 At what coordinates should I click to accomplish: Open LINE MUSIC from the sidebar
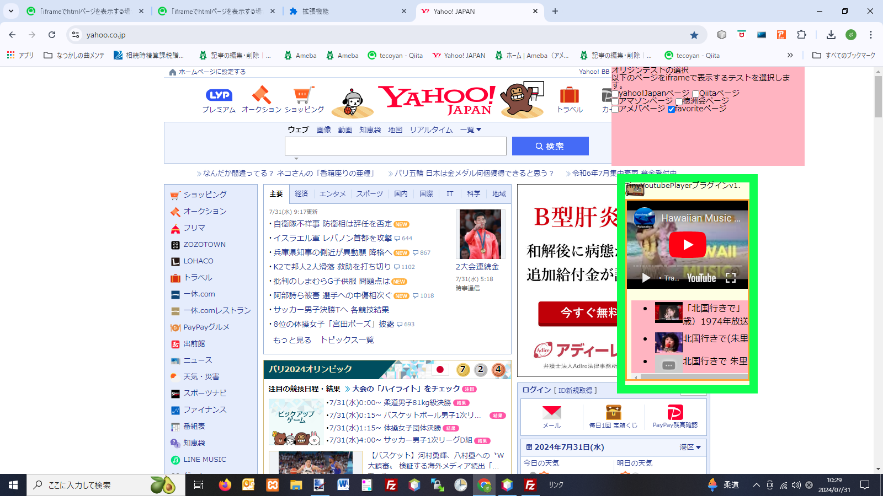click(x=204, y=459)
